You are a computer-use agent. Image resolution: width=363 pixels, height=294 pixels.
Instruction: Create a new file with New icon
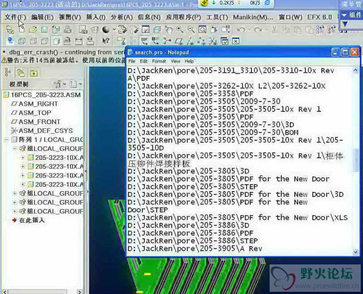click(22, 29)
